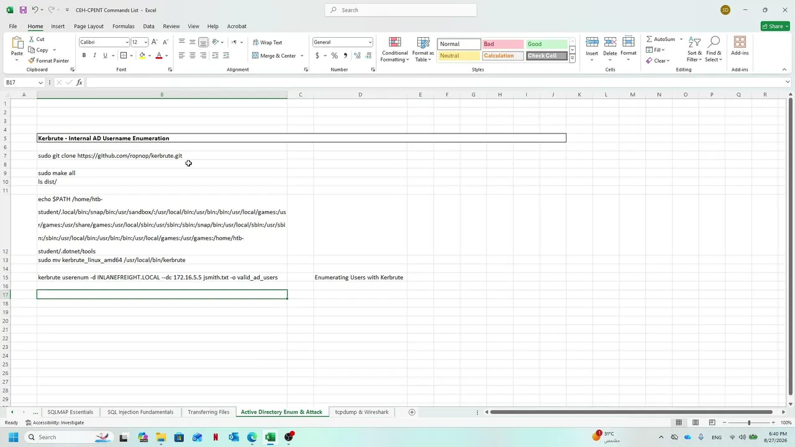Toggle Bold formatting

point(84,55)
